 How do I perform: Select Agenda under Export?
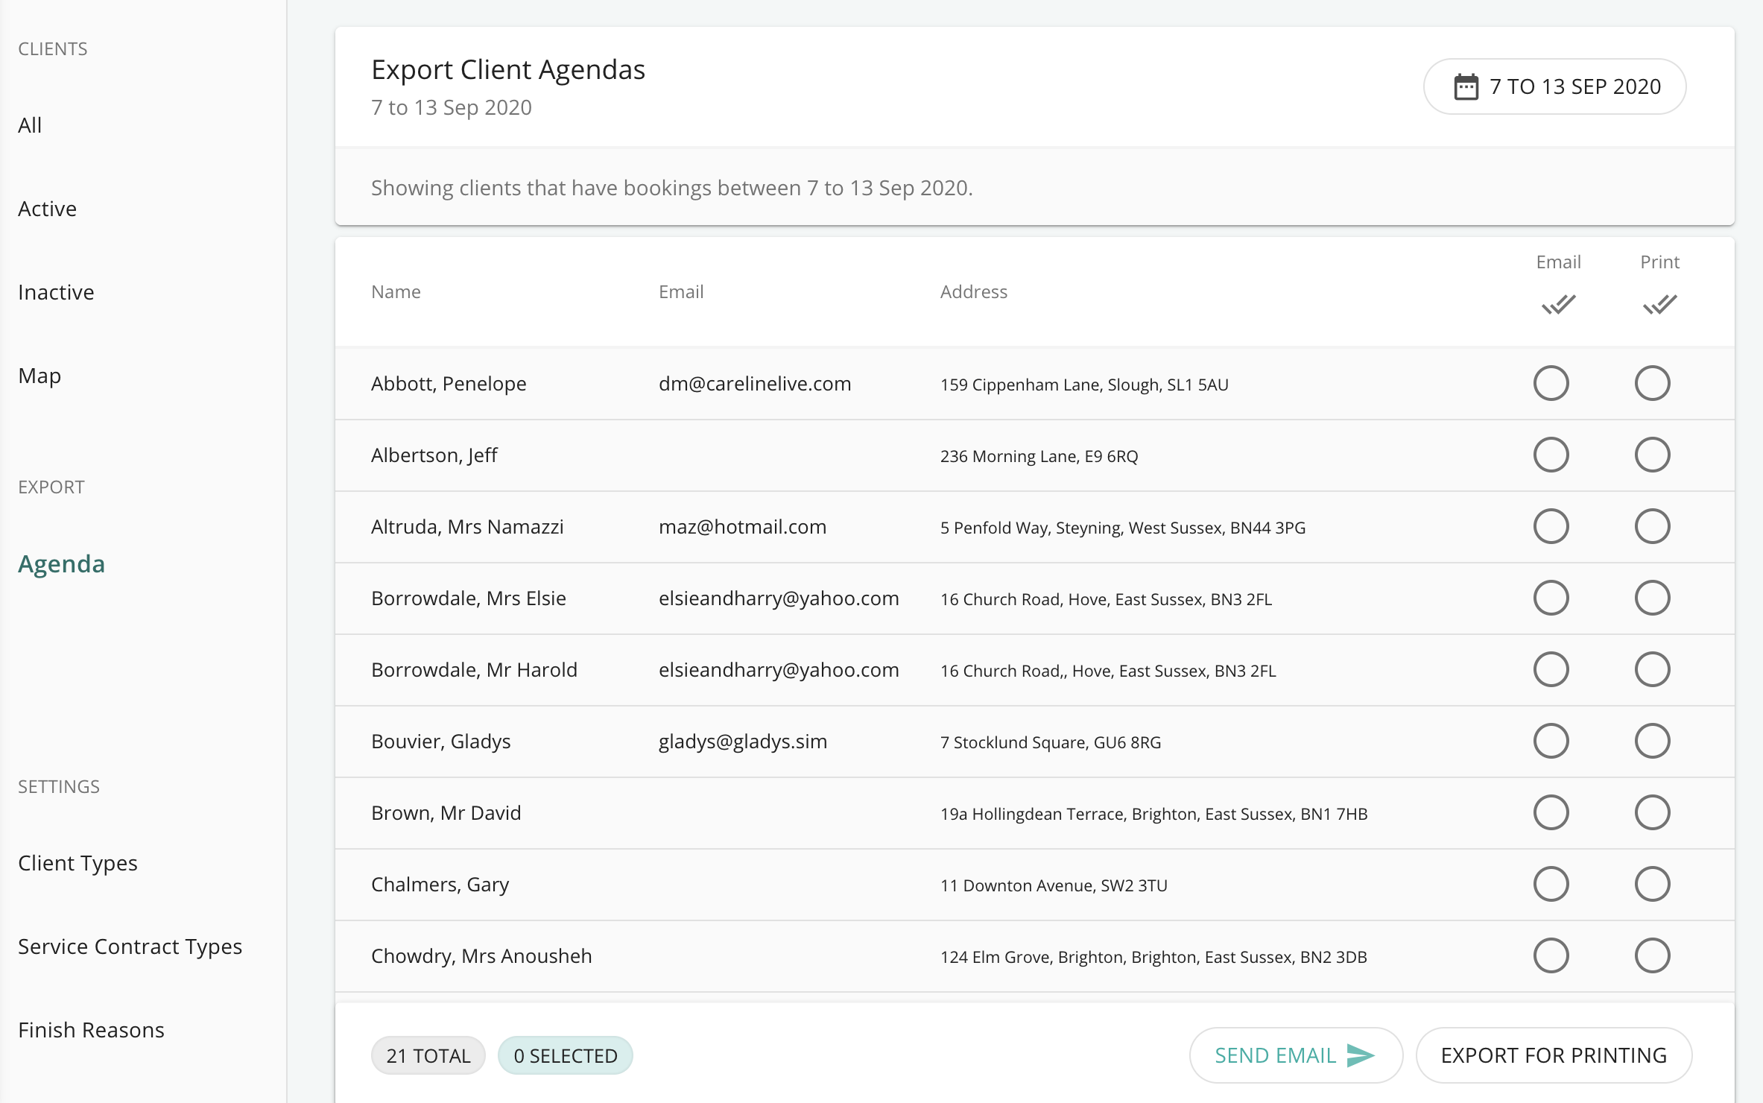pyautogui.click(x=61, y=564)
